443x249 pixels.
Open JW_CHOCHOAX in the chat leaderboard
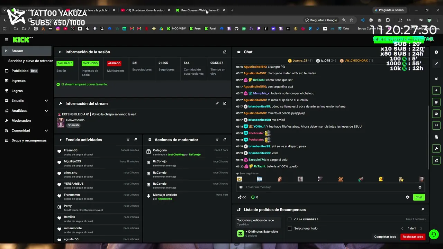click(356, 61)
